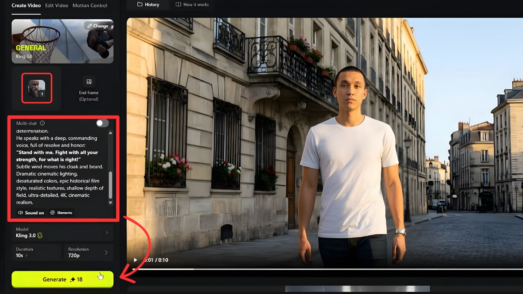
Task: Click the start frame portrait thumbnail
Action: (37, 88)
